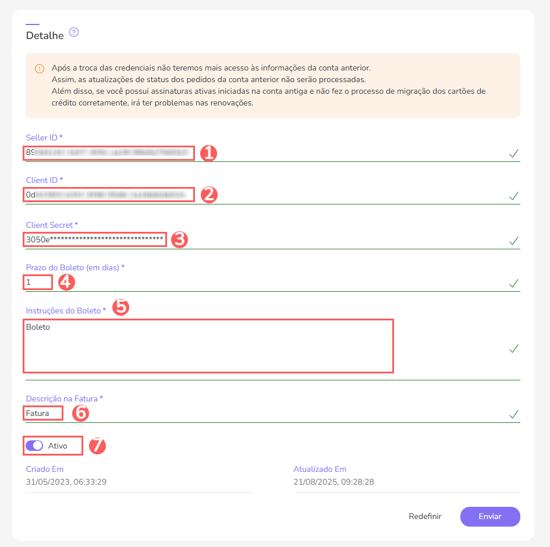Click the Detalhe section heading
The image size is (550, 547).
pos(45,35)
